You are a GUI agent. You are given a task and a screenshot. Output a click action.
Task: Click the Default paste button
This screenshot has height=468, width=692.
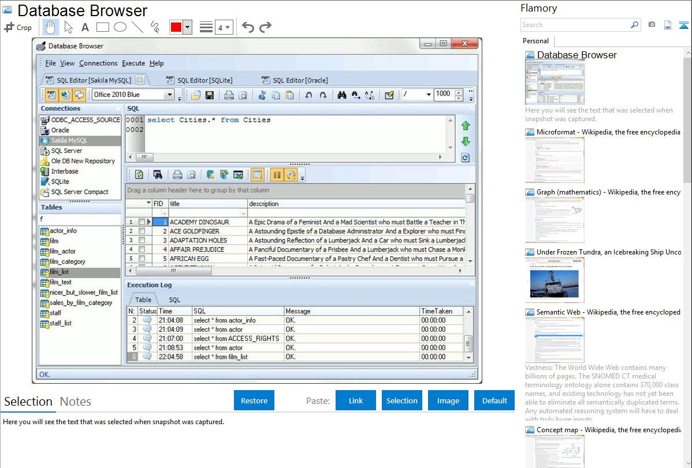(x=494, y=400)
